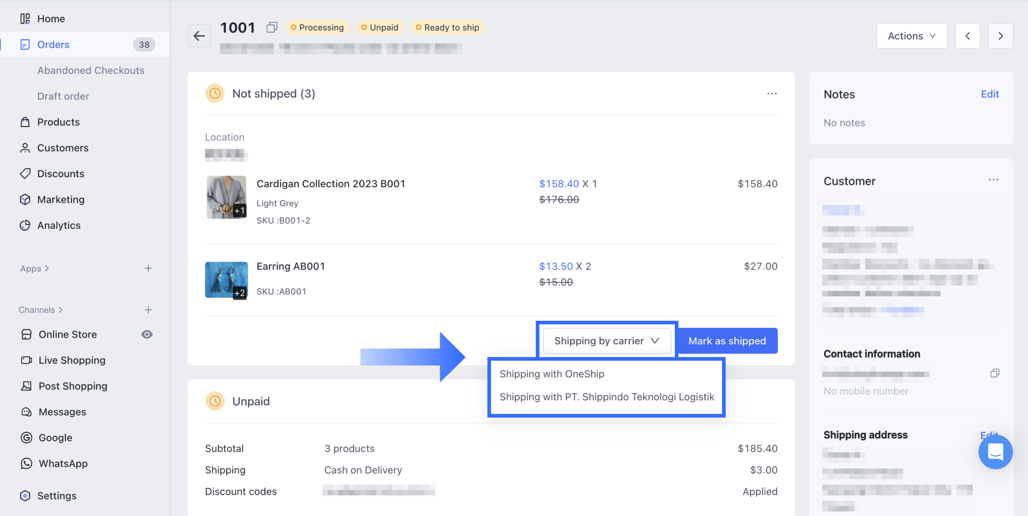Select Shipping with OneShip option
This screenshot has width=1028, height=516.
(551, 374)
